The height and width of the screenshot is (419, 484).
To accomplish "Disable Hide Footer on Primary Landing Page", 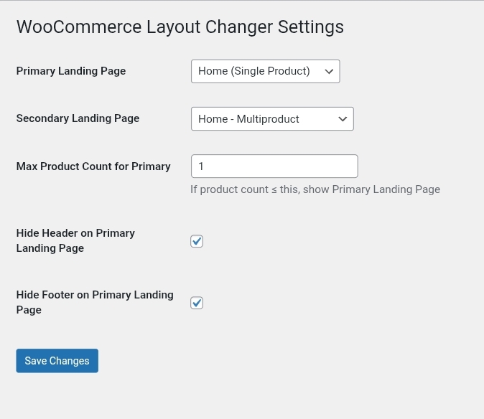I will pyautogui.click(x=197, y=303).
